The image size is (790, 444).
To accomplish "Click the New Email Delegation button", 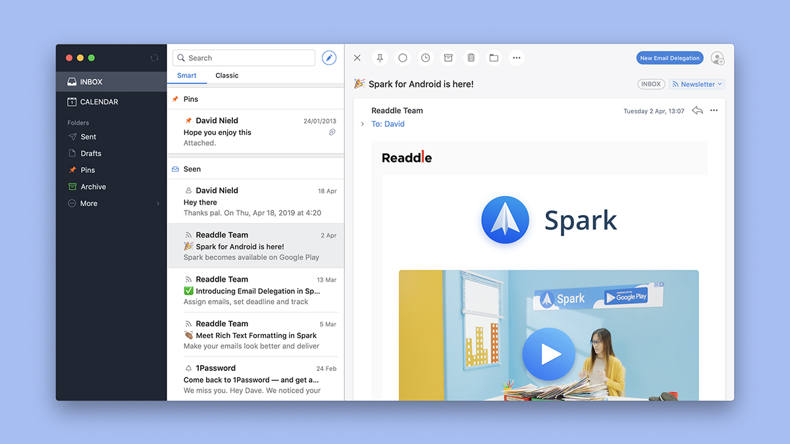I will 670,58.
